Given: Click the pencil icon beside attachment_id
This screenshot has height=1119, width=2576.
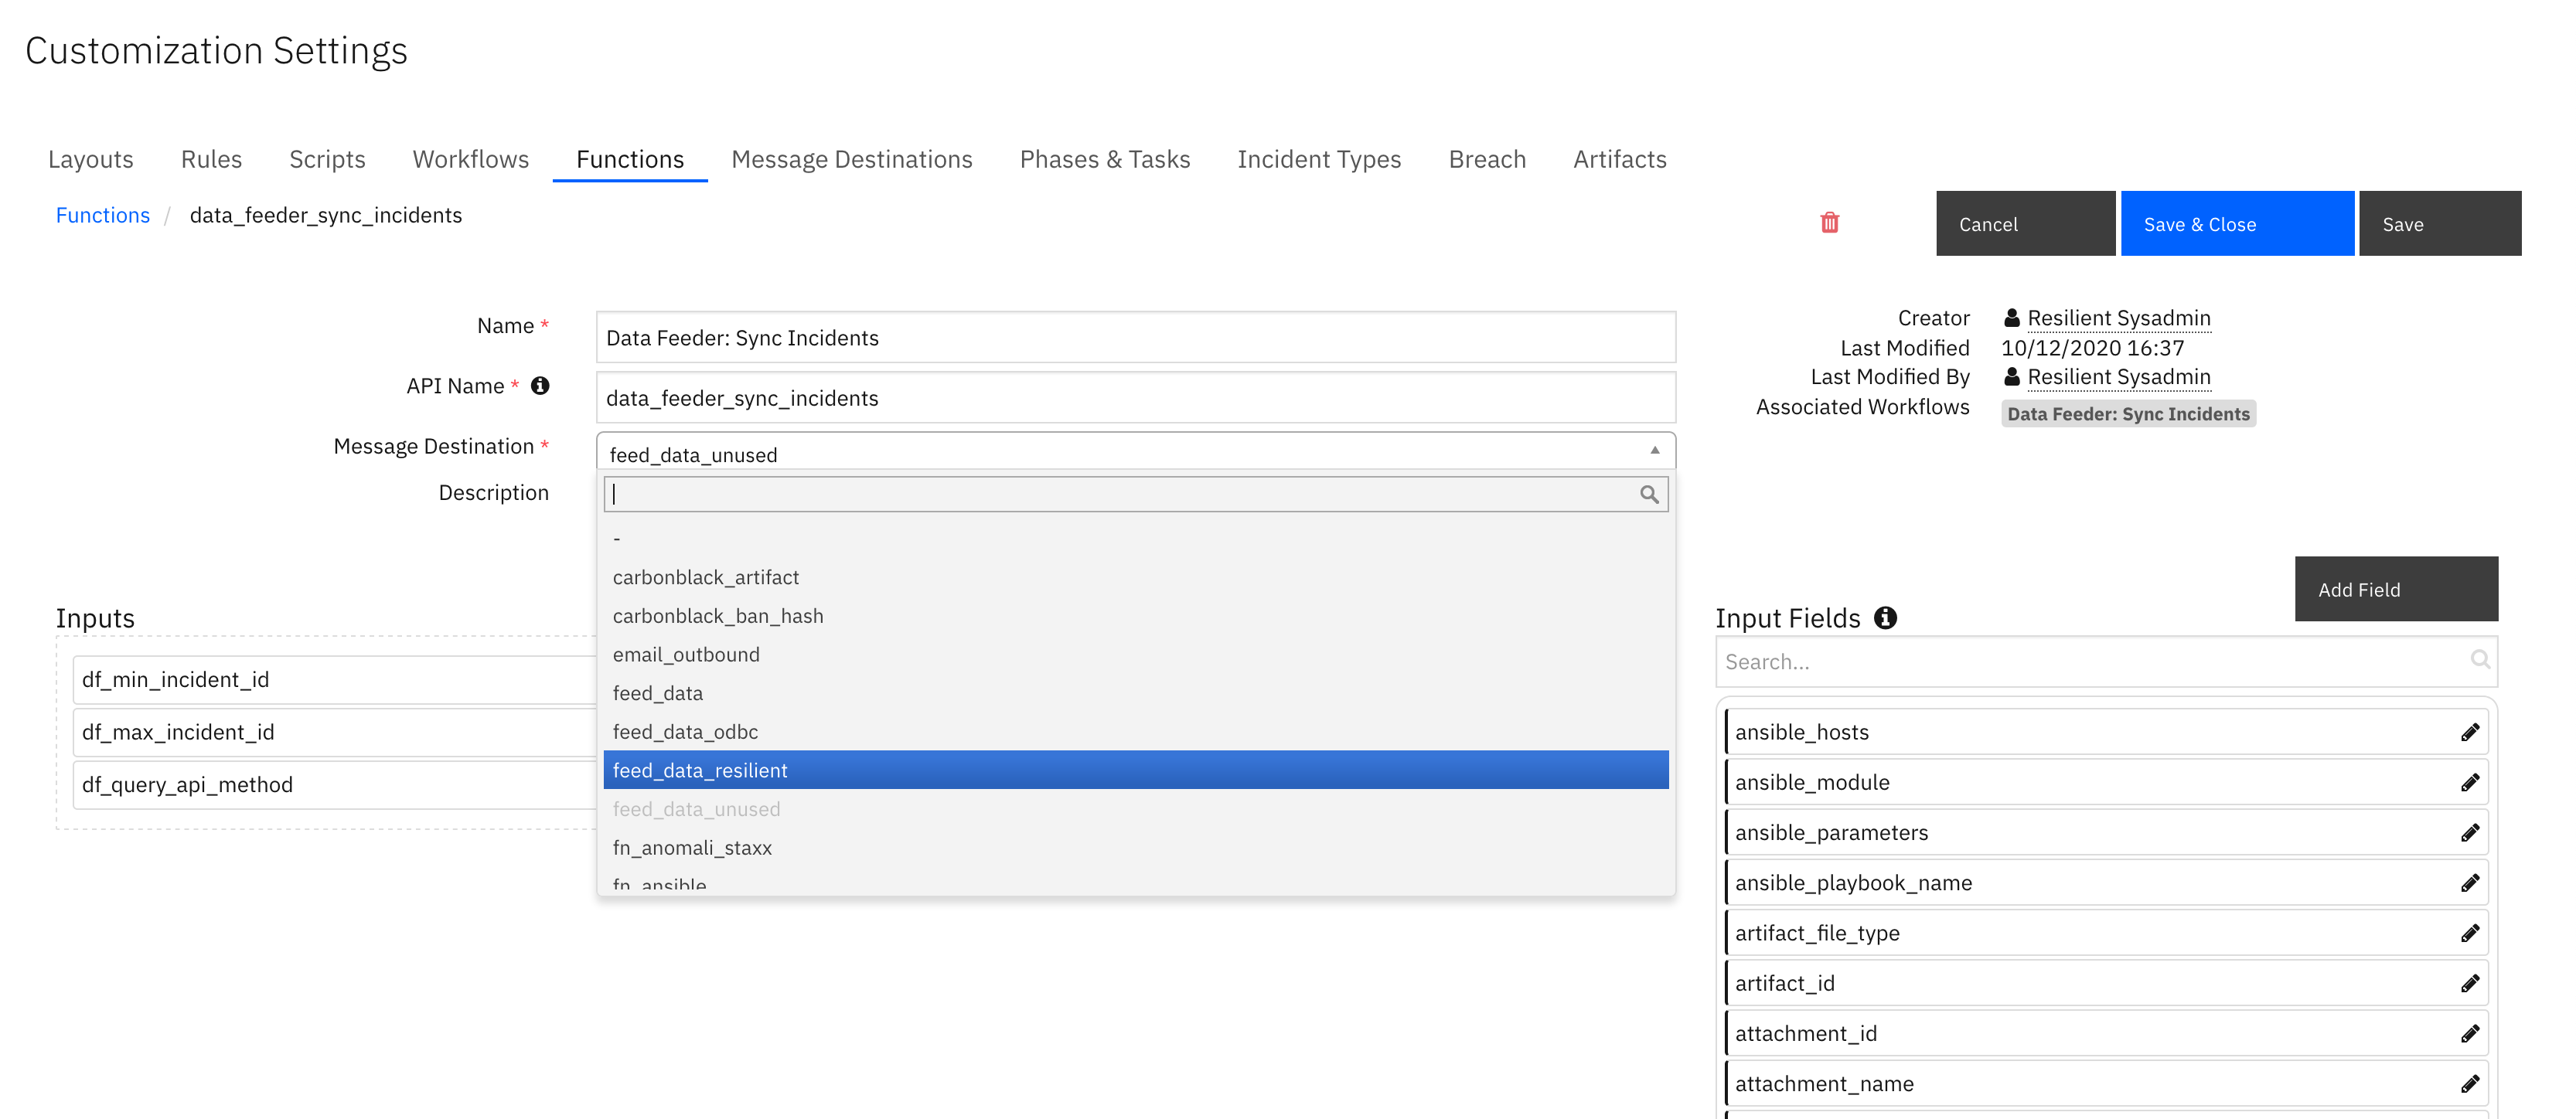Looking at the screenshot, I should (2469, 1033).
